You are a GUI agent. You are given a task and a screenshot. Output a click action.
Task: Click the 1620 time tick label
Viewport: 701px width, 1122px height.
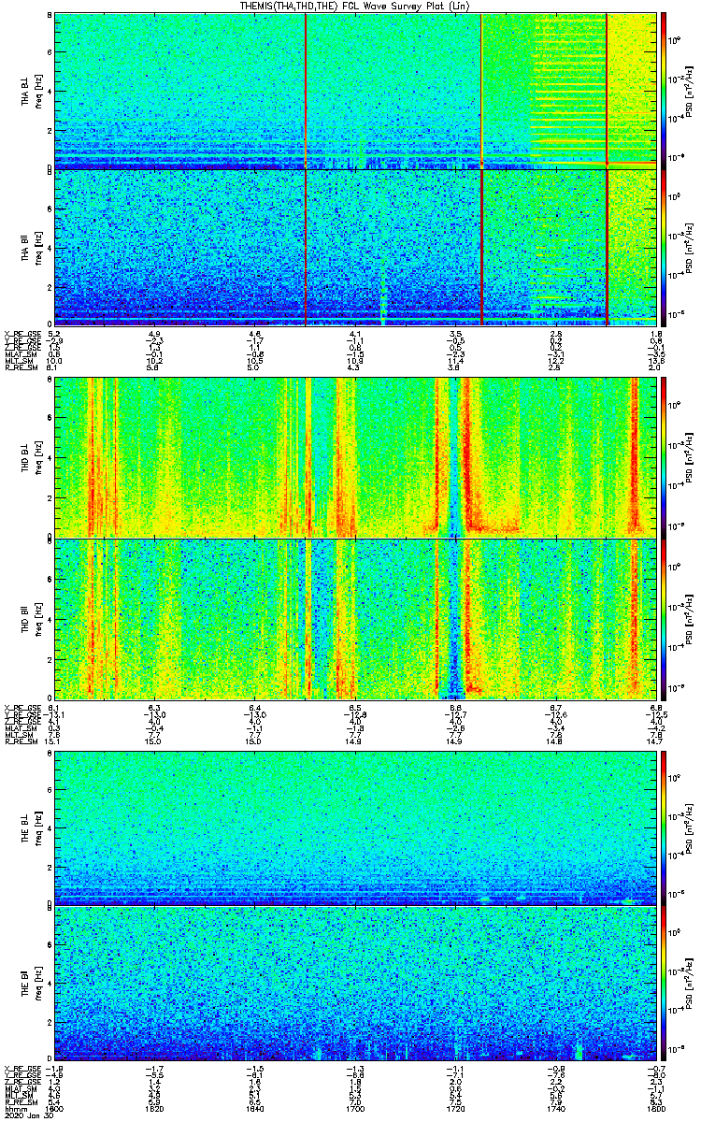(155, 1109)
